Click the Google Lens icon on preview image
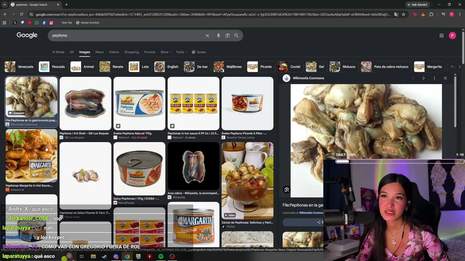The width and height of the screenshot is (465, 261). (x=287, y=190)
